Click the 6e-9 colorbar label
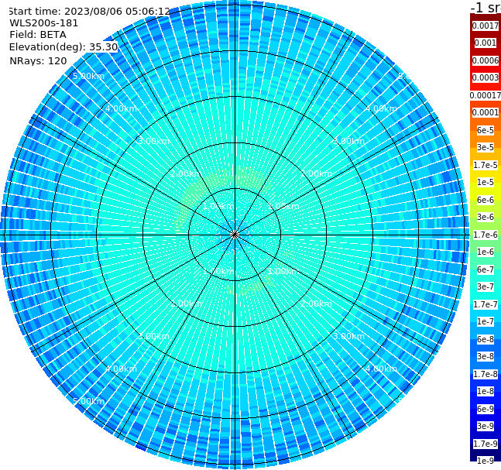 (x=486, y=409)
